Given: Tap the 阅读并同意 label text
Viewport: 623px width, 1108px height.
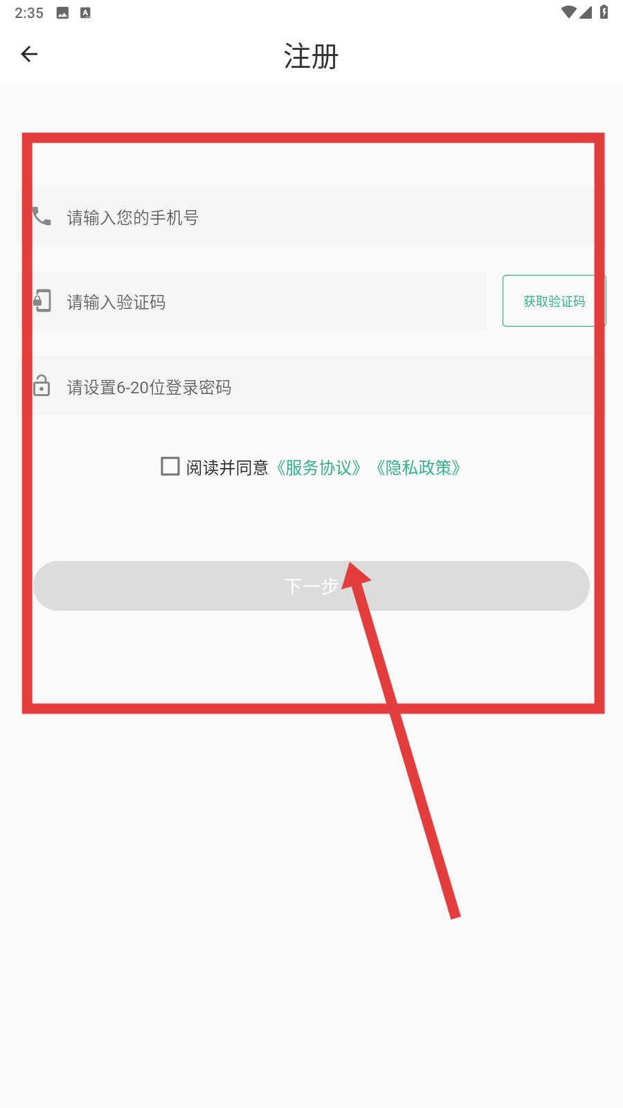Looking at the screenshot, I should (x=227, y=467).
